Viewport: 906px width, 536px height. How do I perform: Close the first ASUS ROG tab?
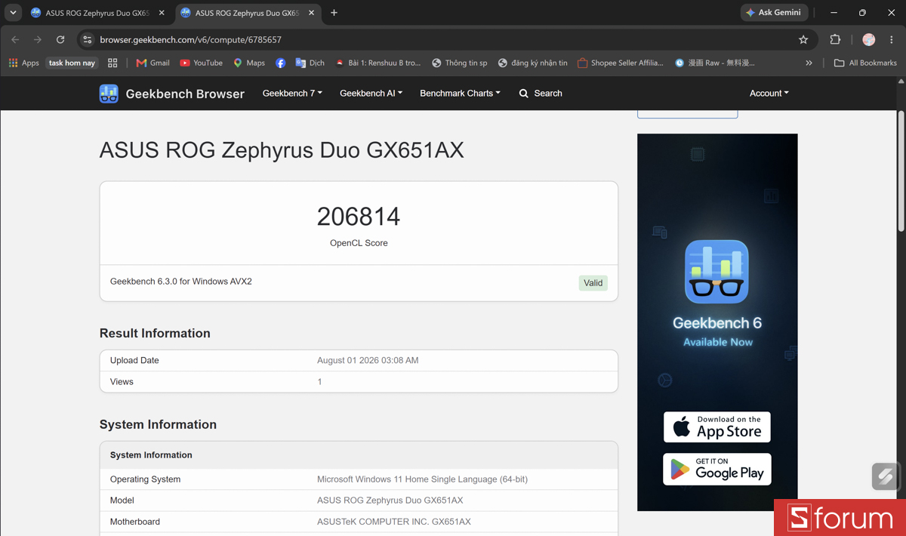pos(162,13)
